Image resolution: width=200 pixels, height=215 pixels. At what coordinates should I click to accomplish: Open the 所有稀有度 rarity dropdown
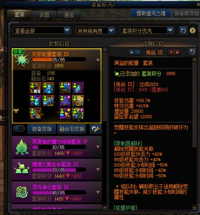point(95,31)
